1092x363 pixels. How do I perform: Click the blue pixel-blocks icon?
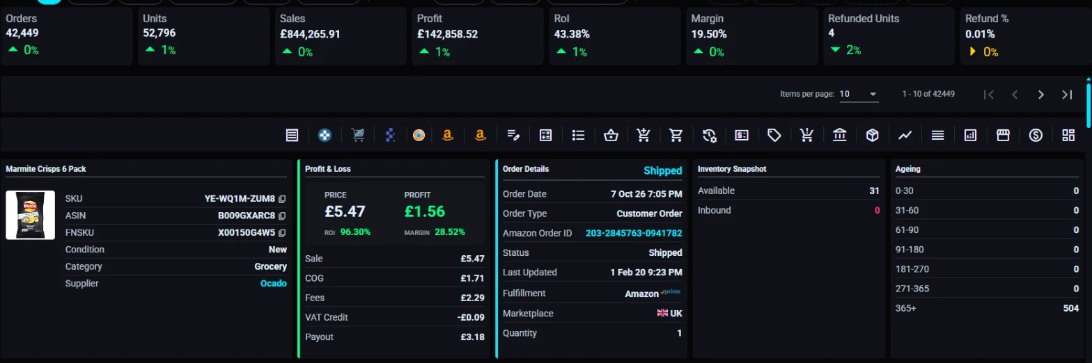390,136
